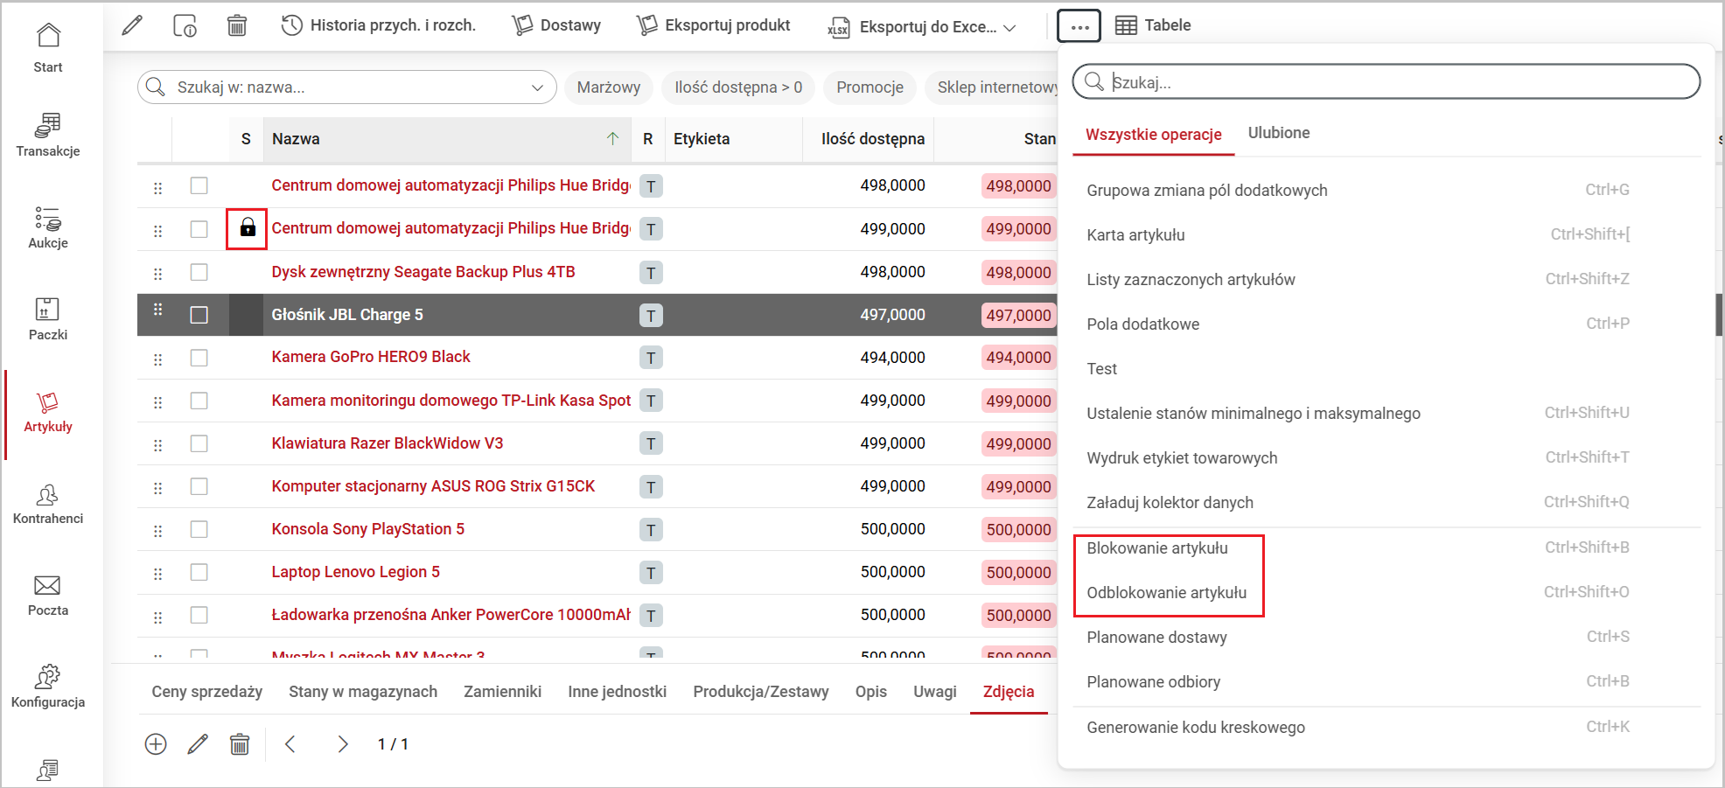Click the trash delete icon in top toolbar
Viewport: 1725px width, 788px height.
pos(236,25)
